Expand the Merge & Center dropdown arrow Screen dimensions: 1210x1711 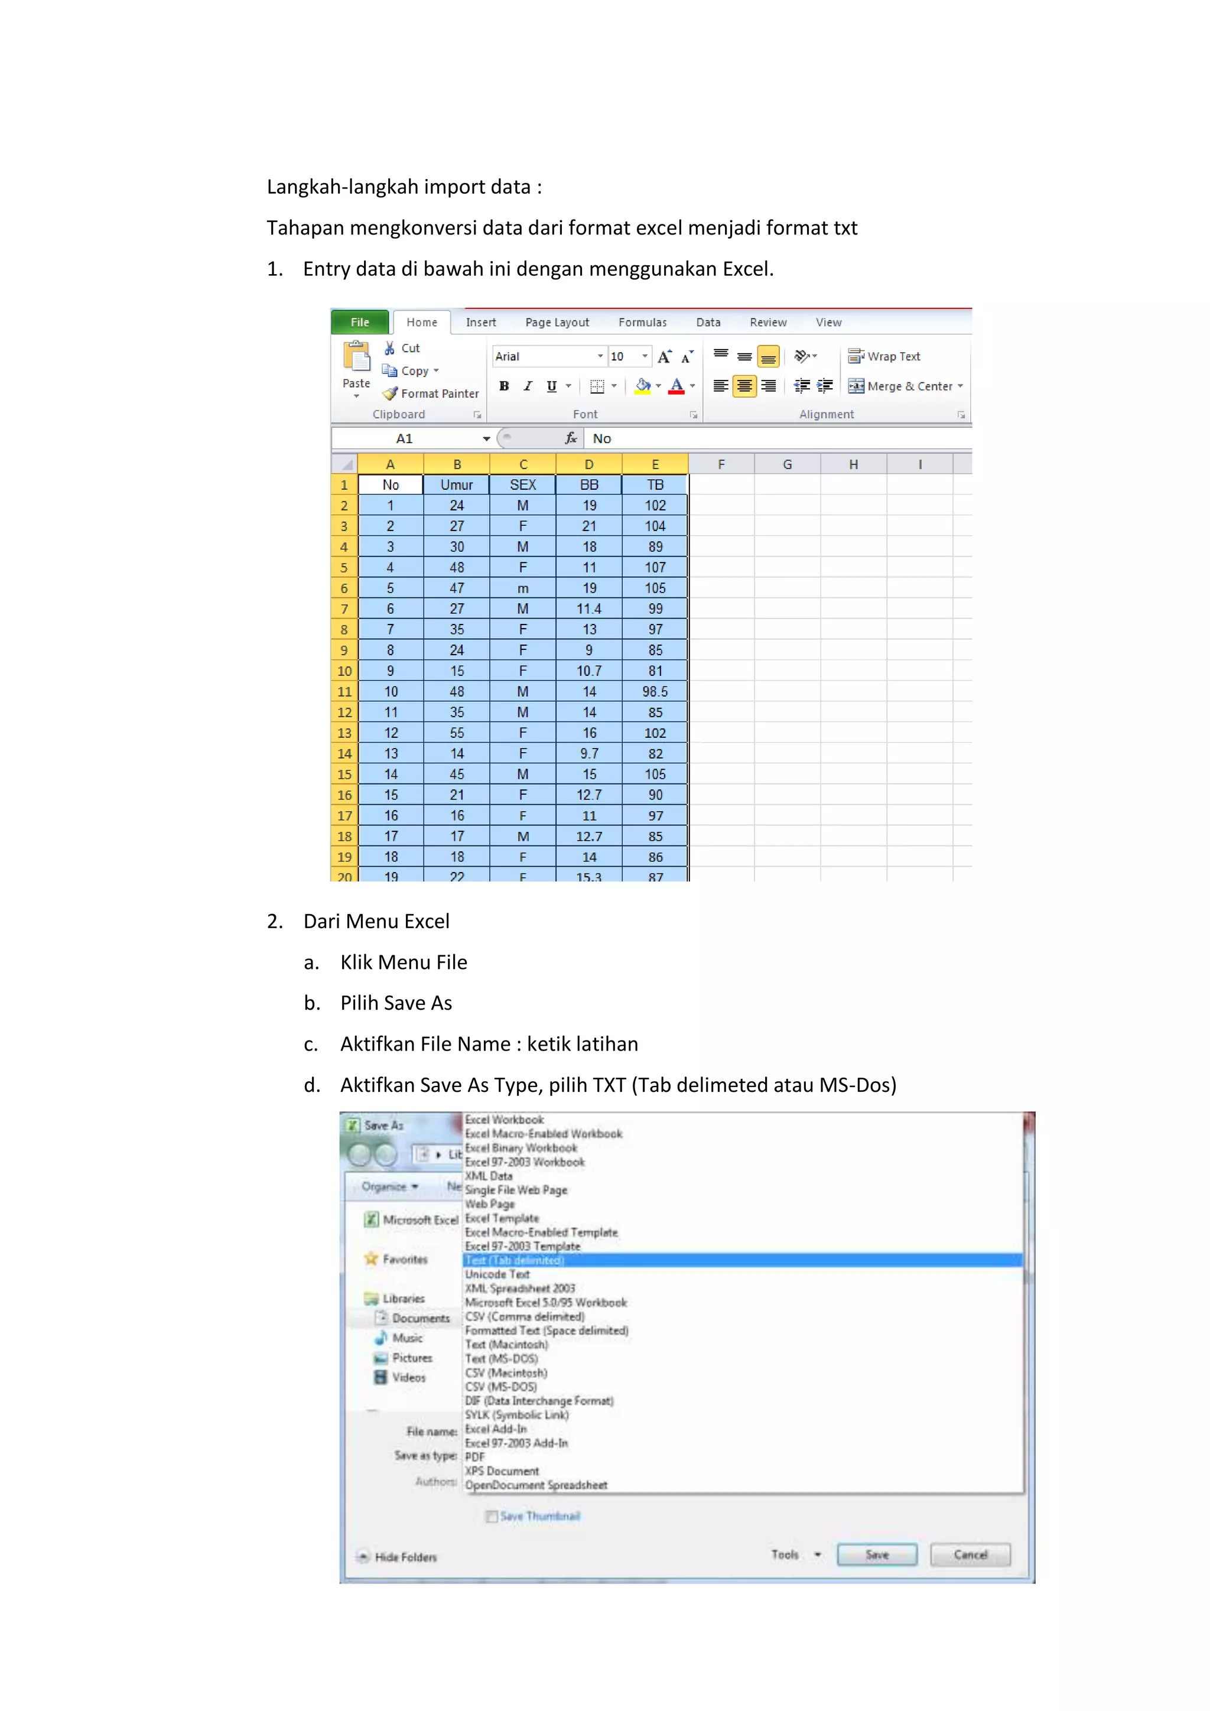(x=961, y=386)
